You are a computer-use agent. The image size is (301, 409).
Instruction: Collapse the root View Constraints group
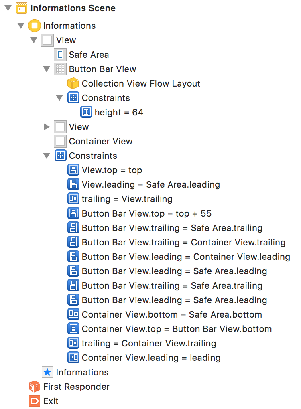47,156
